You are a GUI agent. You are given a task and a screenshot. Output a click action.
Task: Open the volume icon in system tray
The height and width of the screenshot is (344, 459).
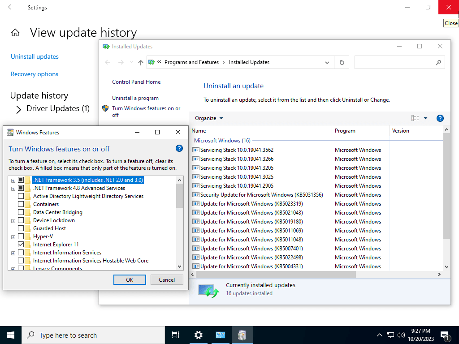[401, 335]
